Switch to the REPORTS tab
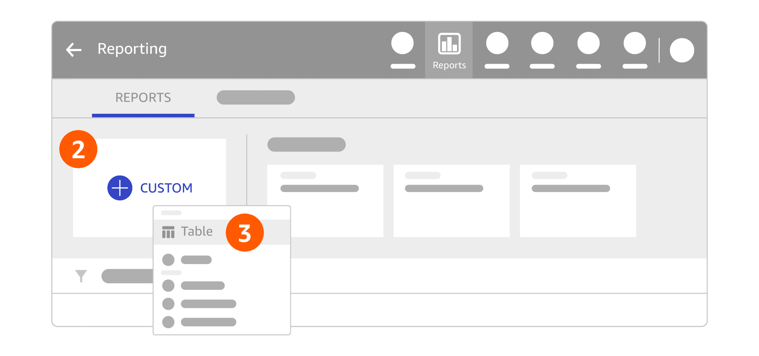759x356 pixels. [x=143, y=98]
